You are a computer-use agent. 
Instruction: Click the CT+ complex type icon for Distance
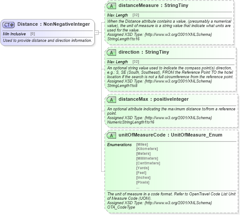[x=9, y=25]
